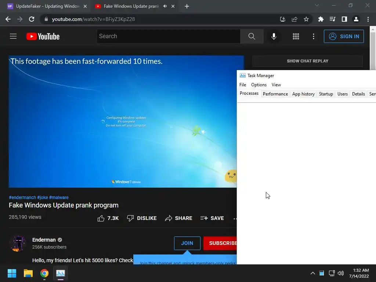Reload the YouTube page

32,19
